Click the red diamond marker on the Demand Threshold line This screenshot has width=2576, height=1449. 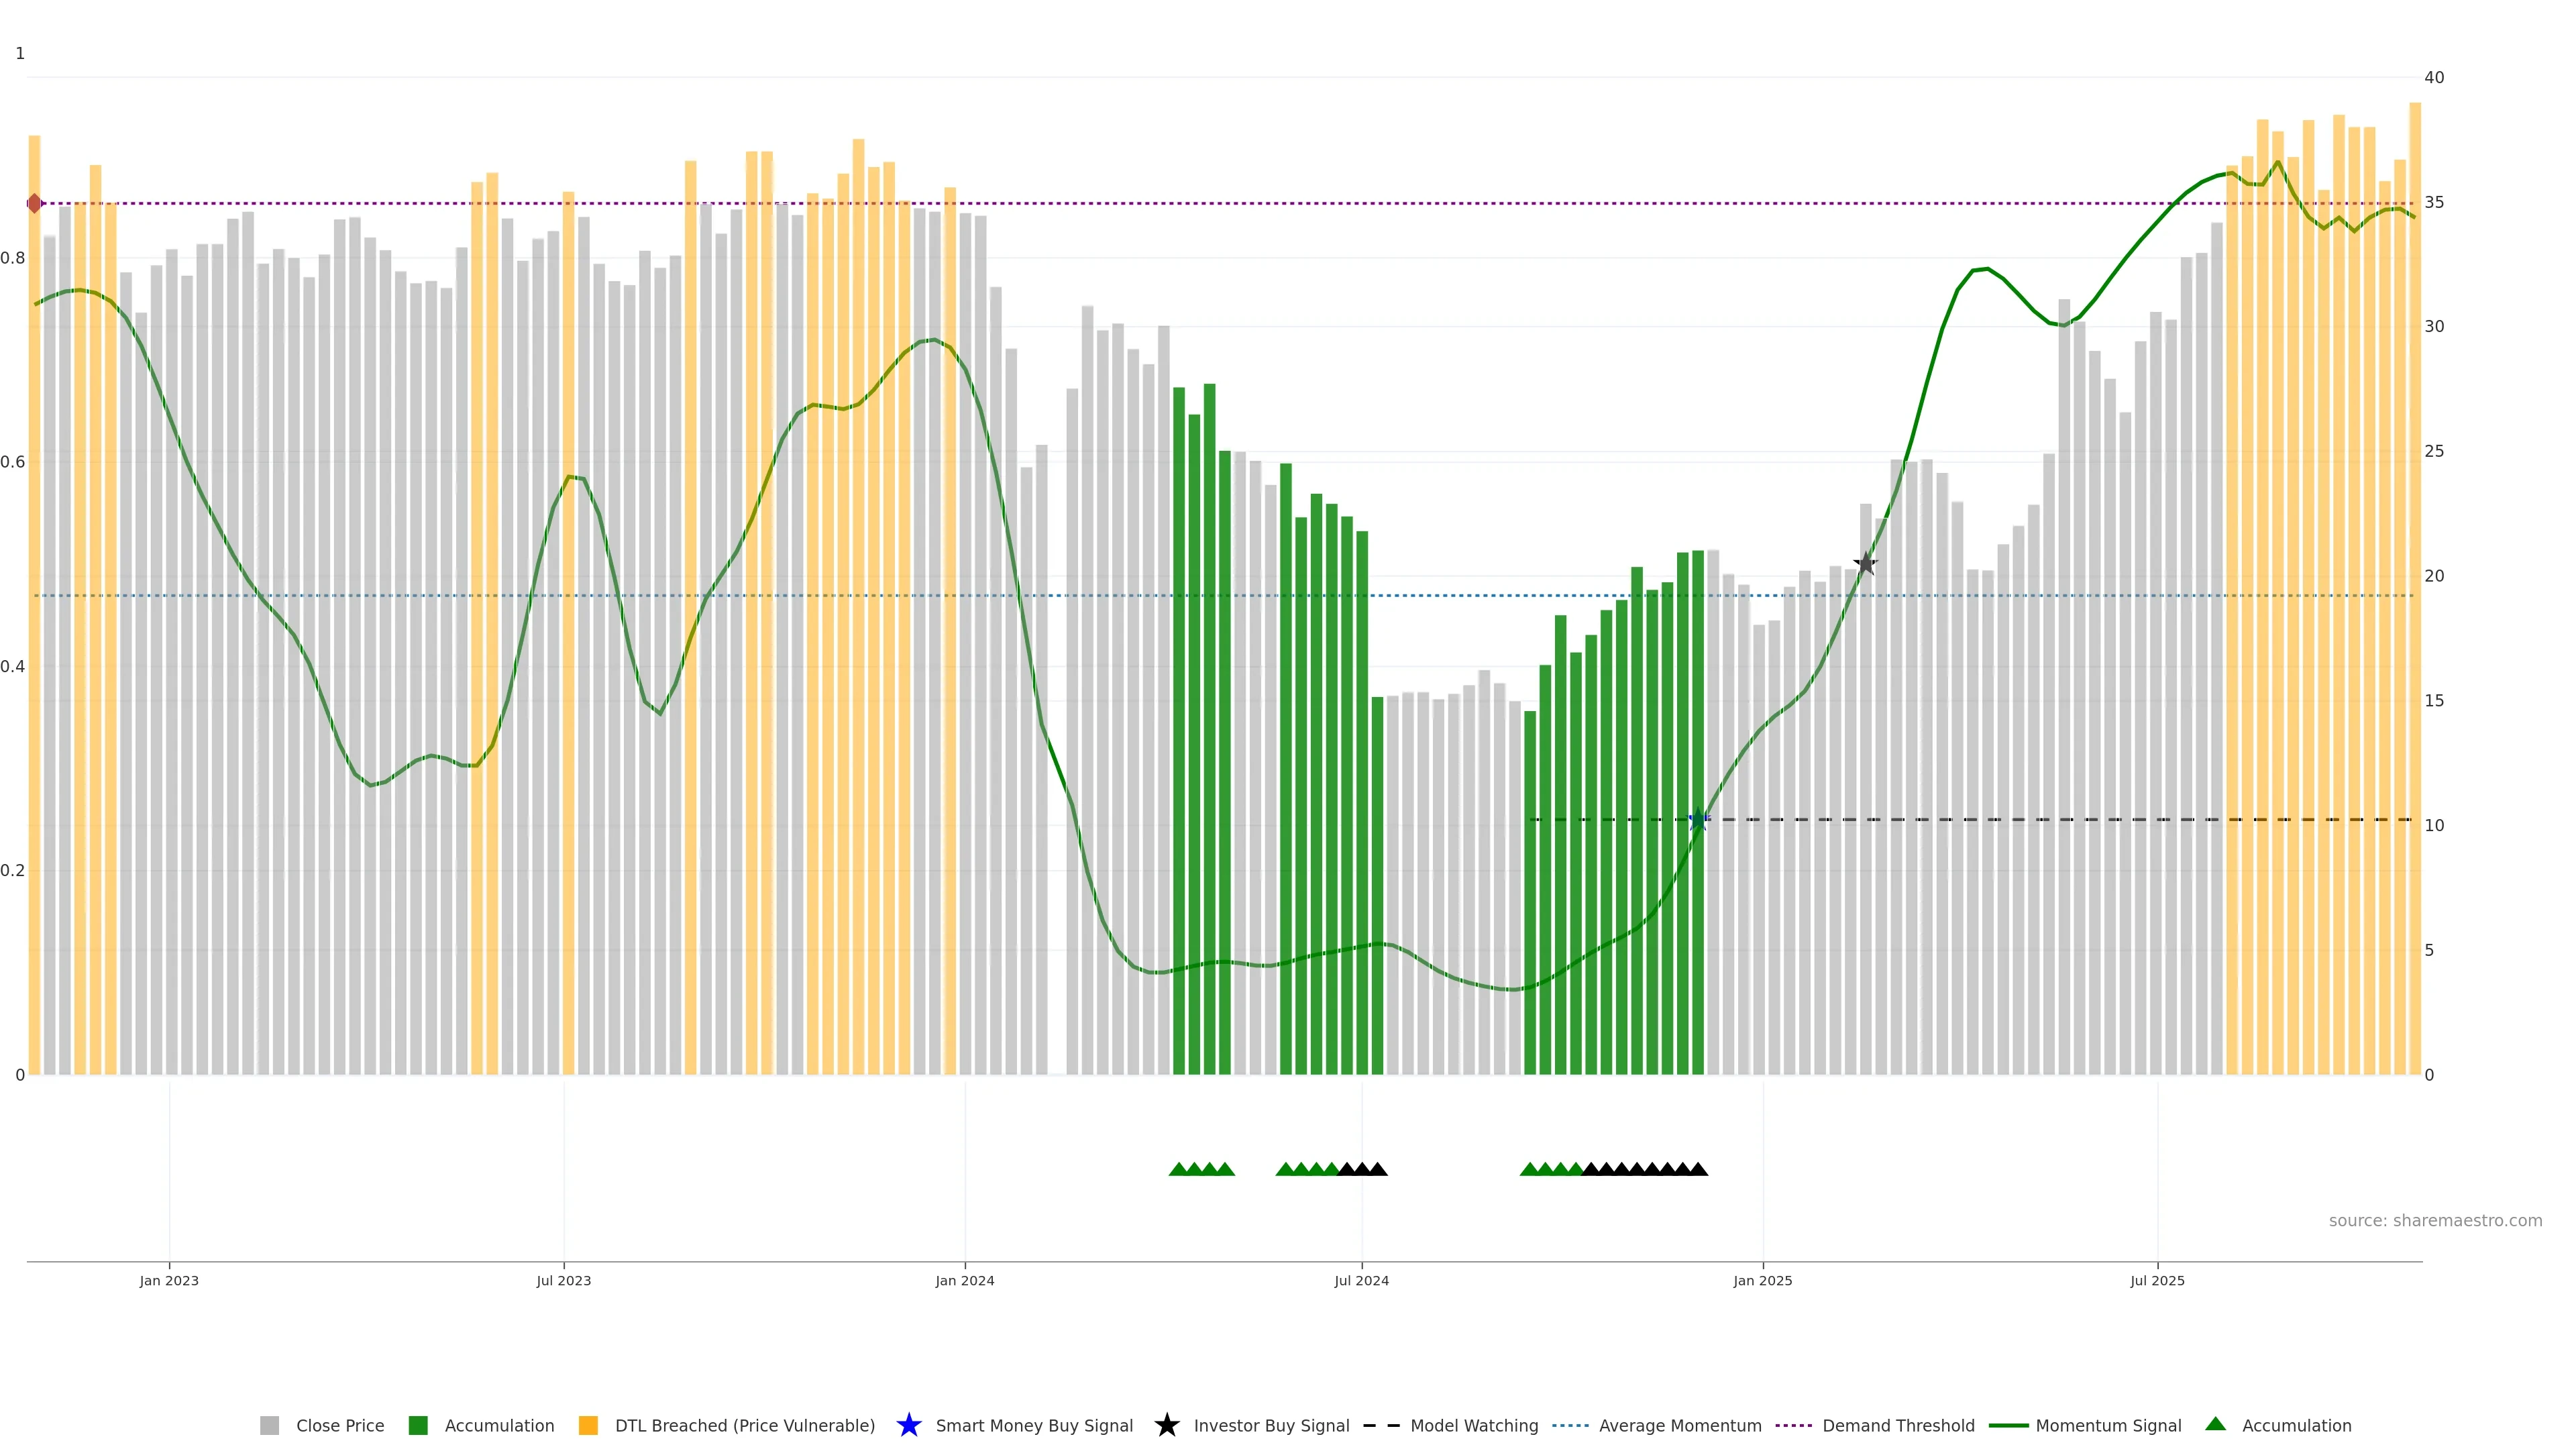point(35,204)
